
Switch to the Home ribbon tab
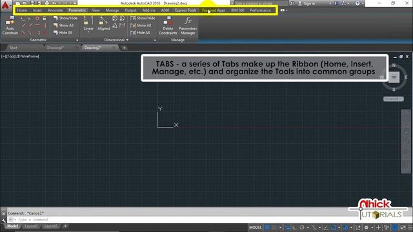[22, 10]
